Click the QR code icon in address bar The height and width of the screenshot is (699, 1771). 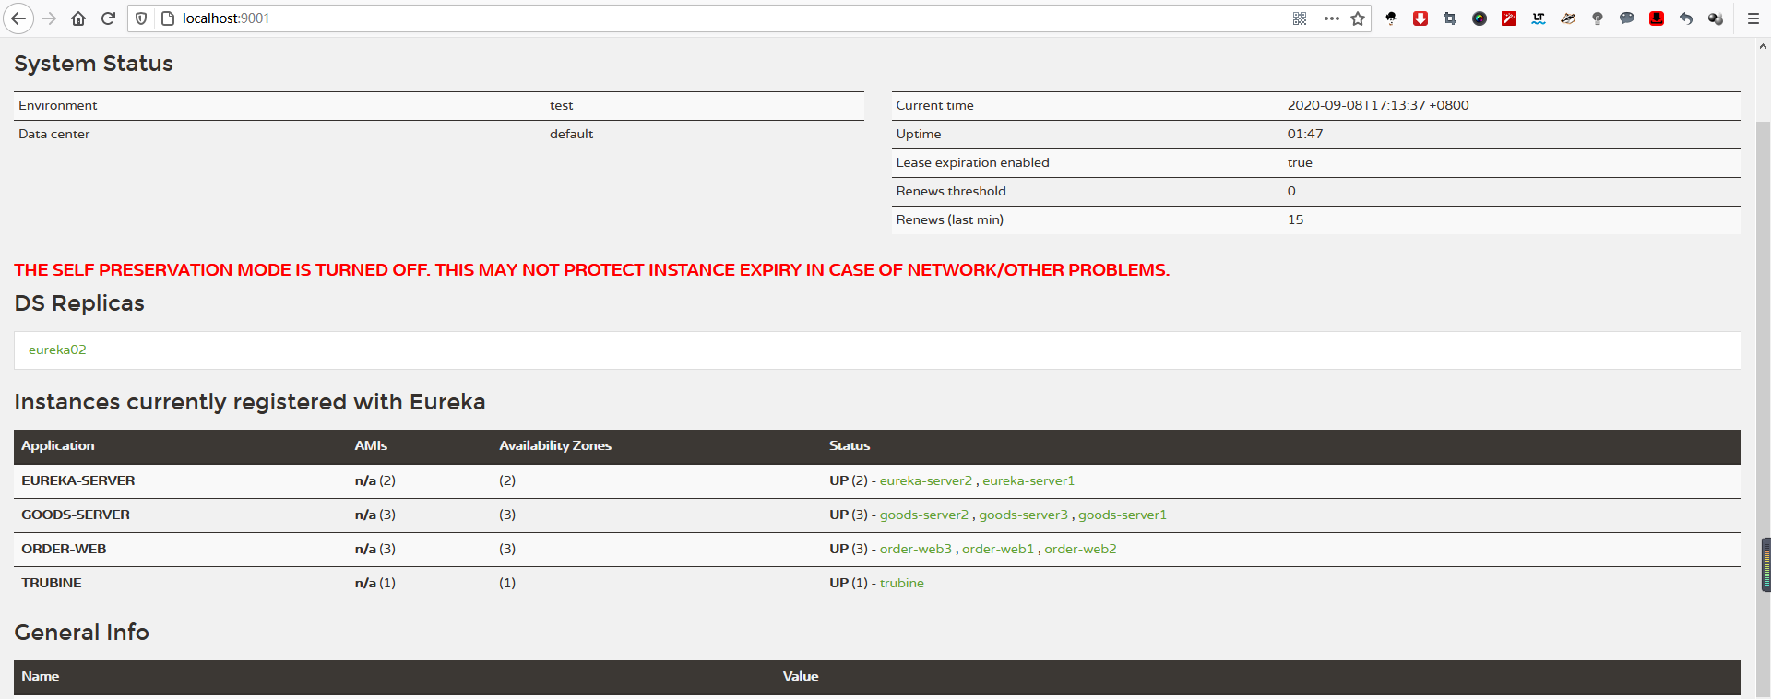point(1300,18)
